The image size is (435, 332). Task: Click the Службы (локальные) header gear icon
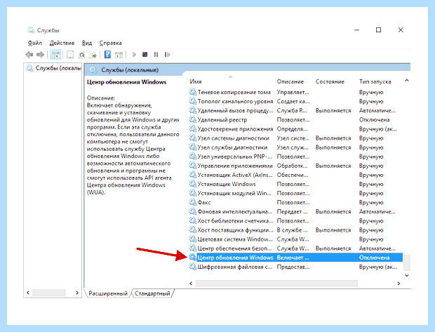coord(93,70)
